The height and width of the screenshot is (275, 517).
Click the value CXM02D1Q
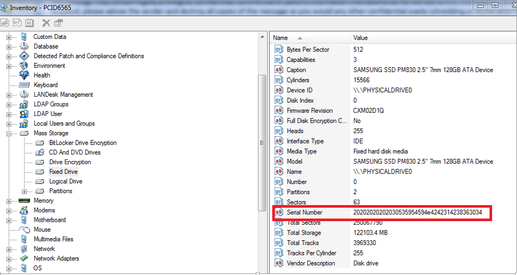pos(368,111)
